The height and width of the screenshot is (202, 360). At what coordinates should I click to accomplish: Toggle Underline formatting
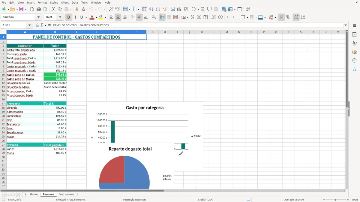[x=82, y=17]
